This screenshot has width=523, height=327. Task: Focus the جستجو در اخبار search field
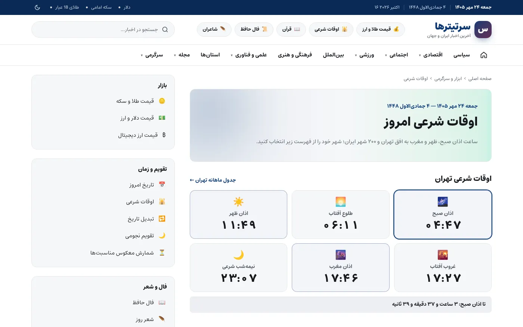(x=103, y=30)
